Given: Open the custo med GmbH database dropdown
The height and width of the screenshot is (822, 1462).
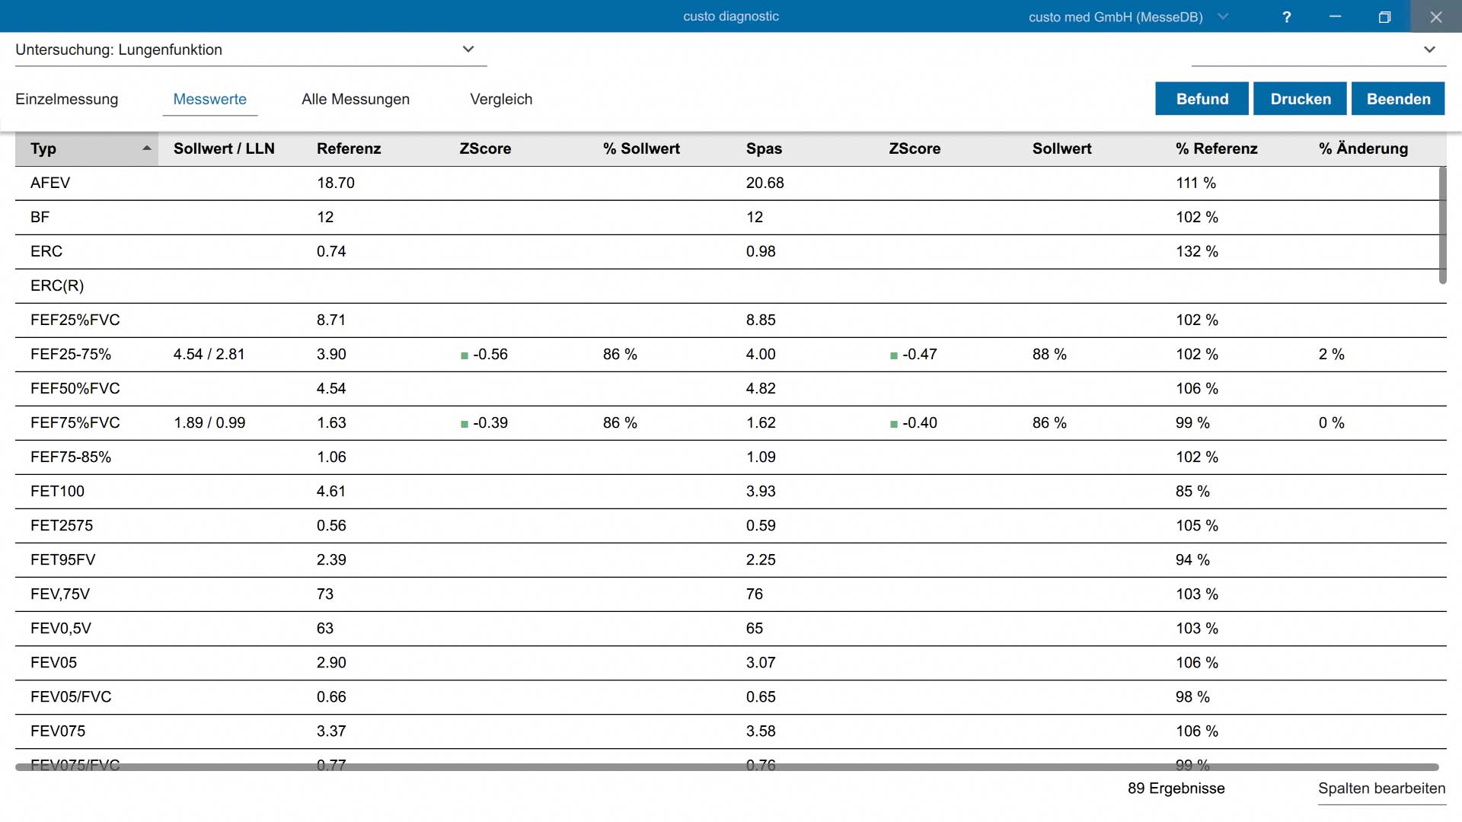Looking at the screenshot, I should tap(1223, 17).
